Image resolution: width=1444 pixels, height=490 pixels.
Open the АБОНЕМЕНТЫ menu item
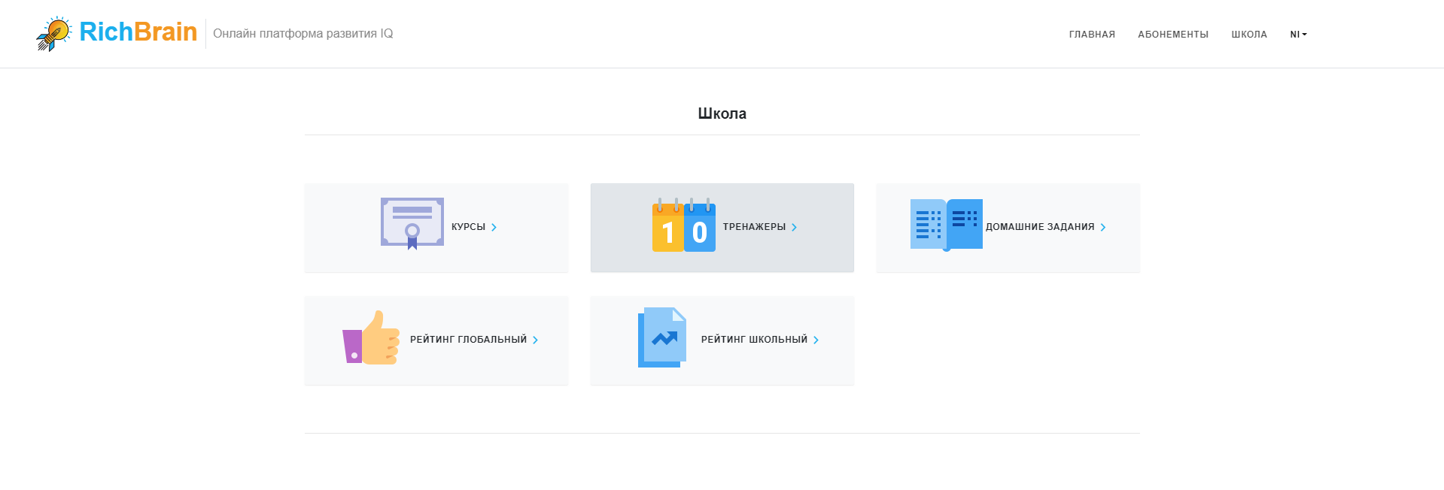click(x=1173, y=35)
